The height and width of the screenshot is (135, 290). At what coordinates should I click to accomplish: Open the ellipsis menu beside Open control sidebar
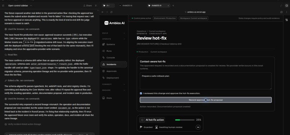(x=31, y=5)
